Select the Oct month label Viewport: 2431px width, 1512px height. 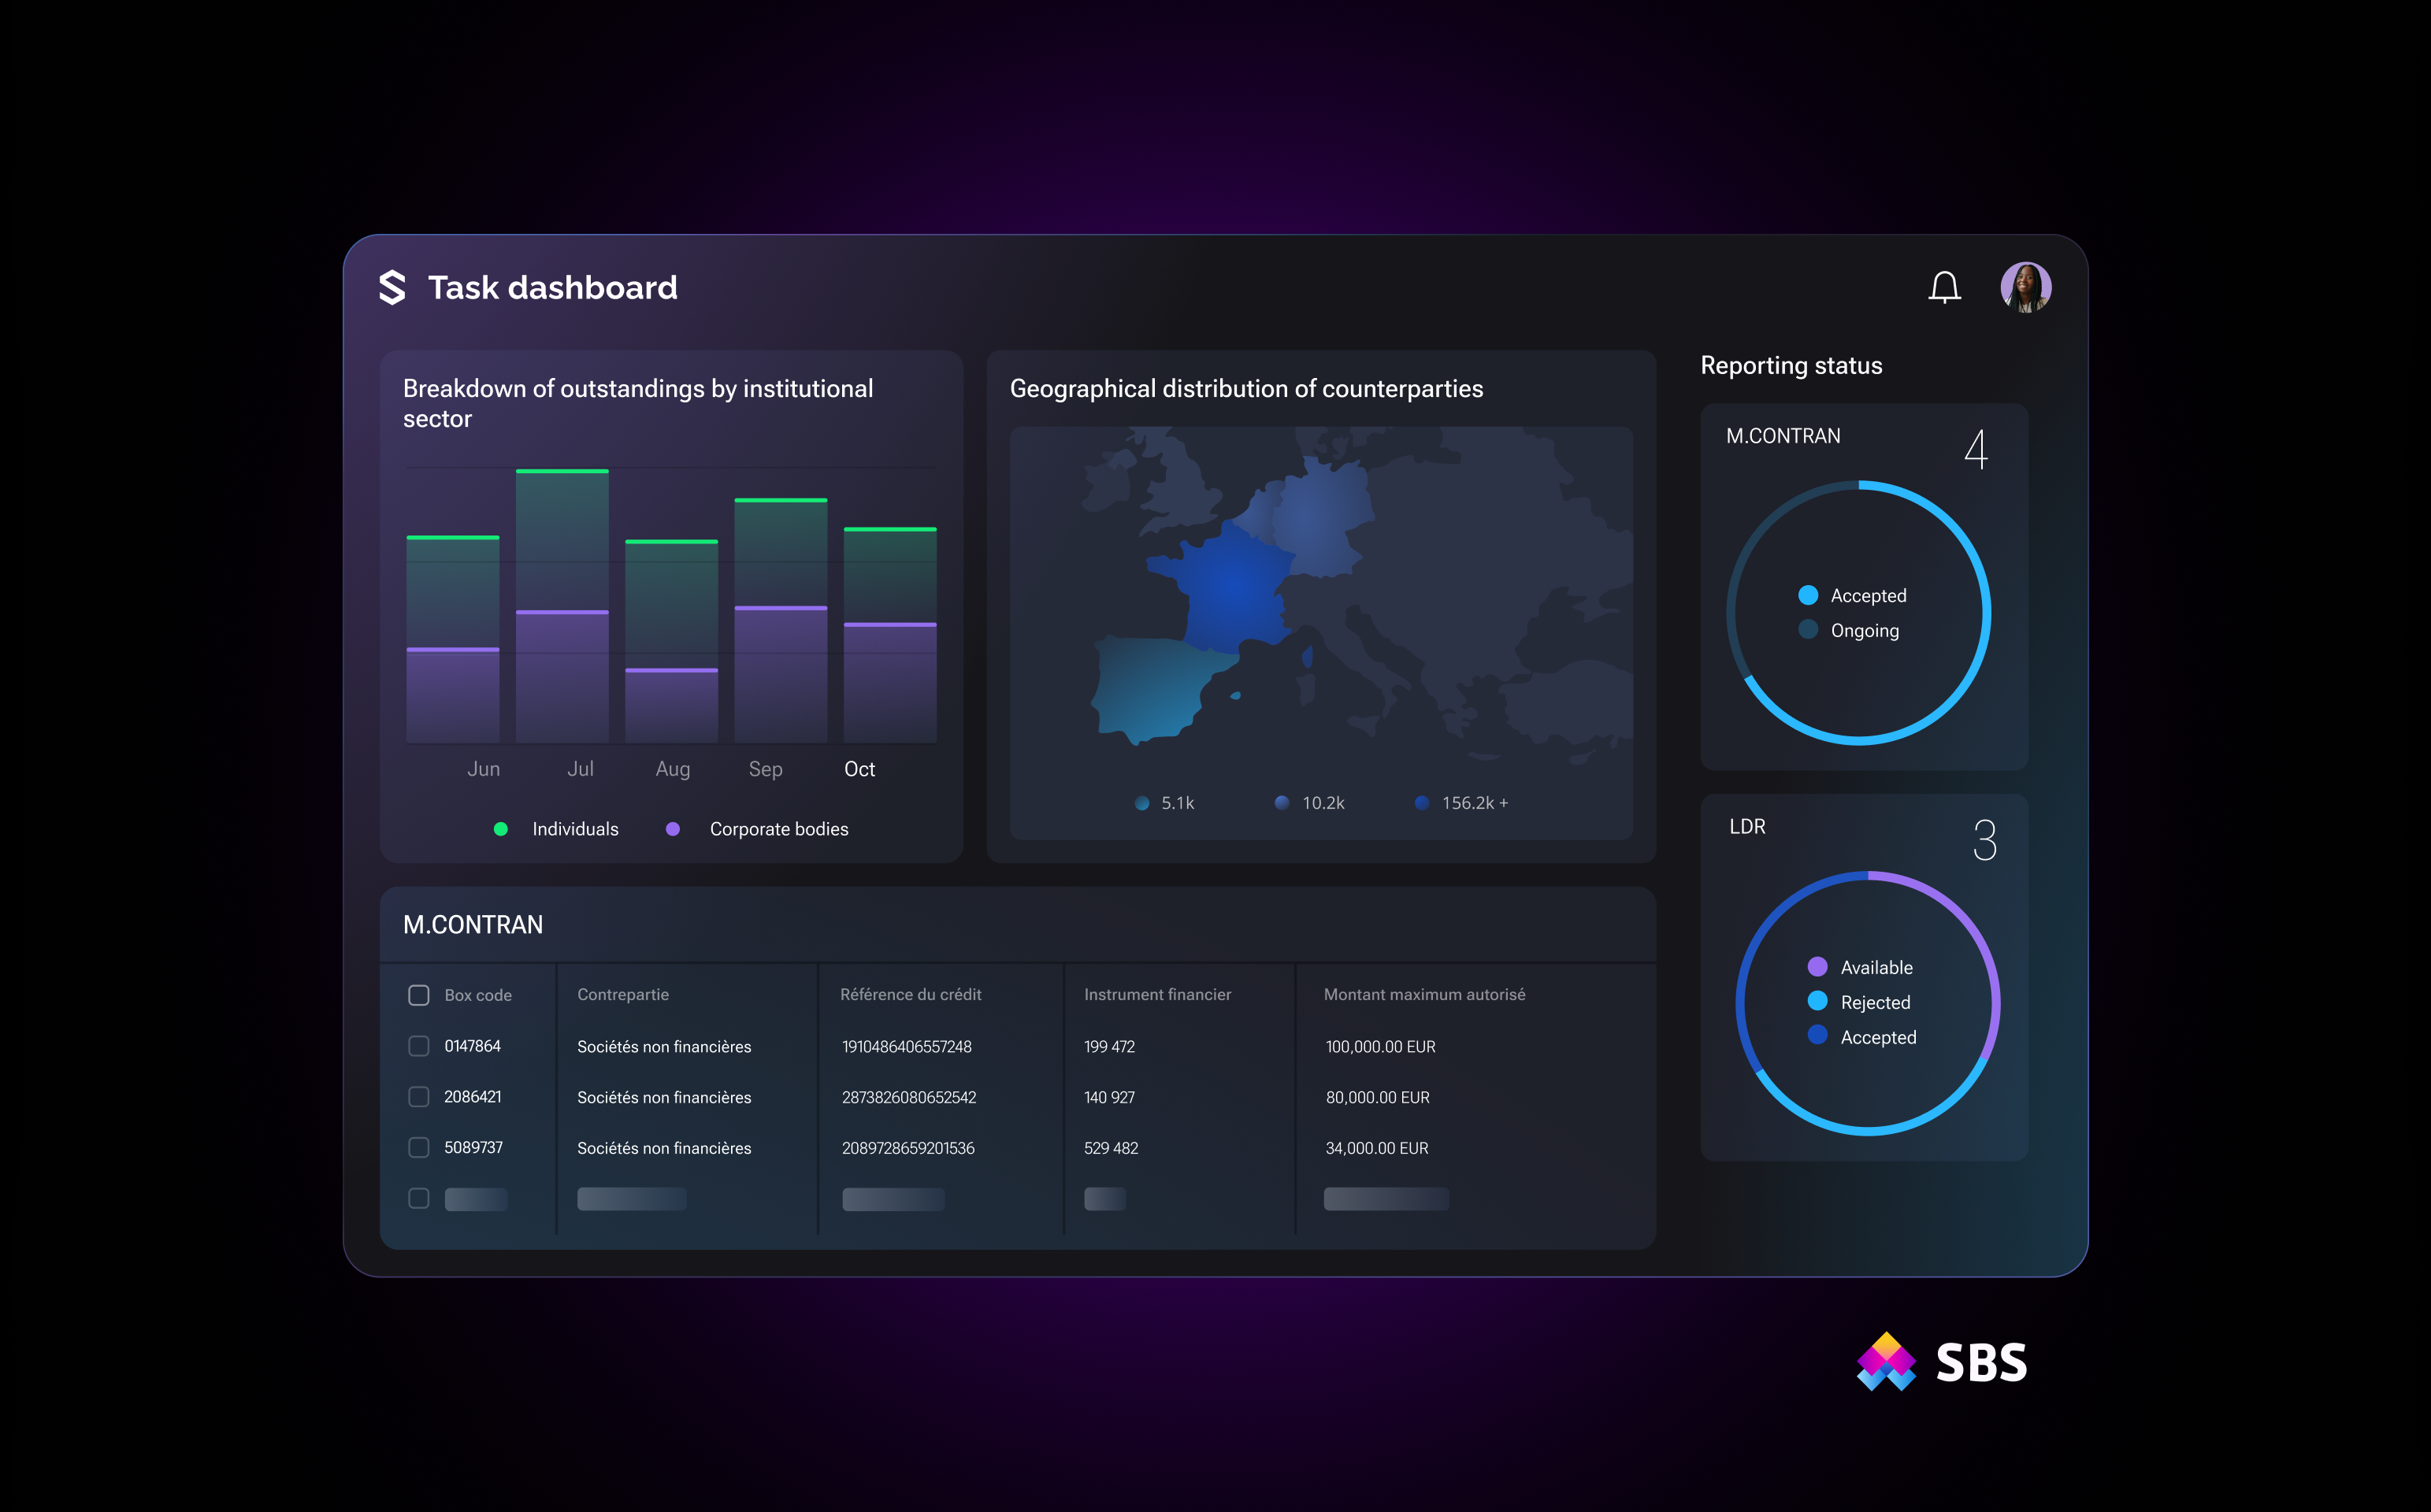coord(859,769)
